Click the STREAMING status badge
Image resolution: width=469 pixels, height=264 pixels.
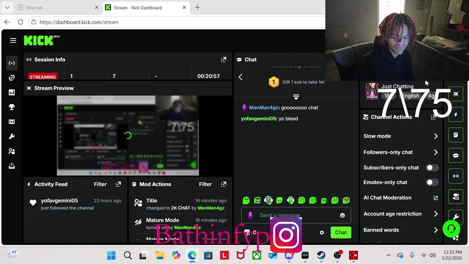pos(43,77)
